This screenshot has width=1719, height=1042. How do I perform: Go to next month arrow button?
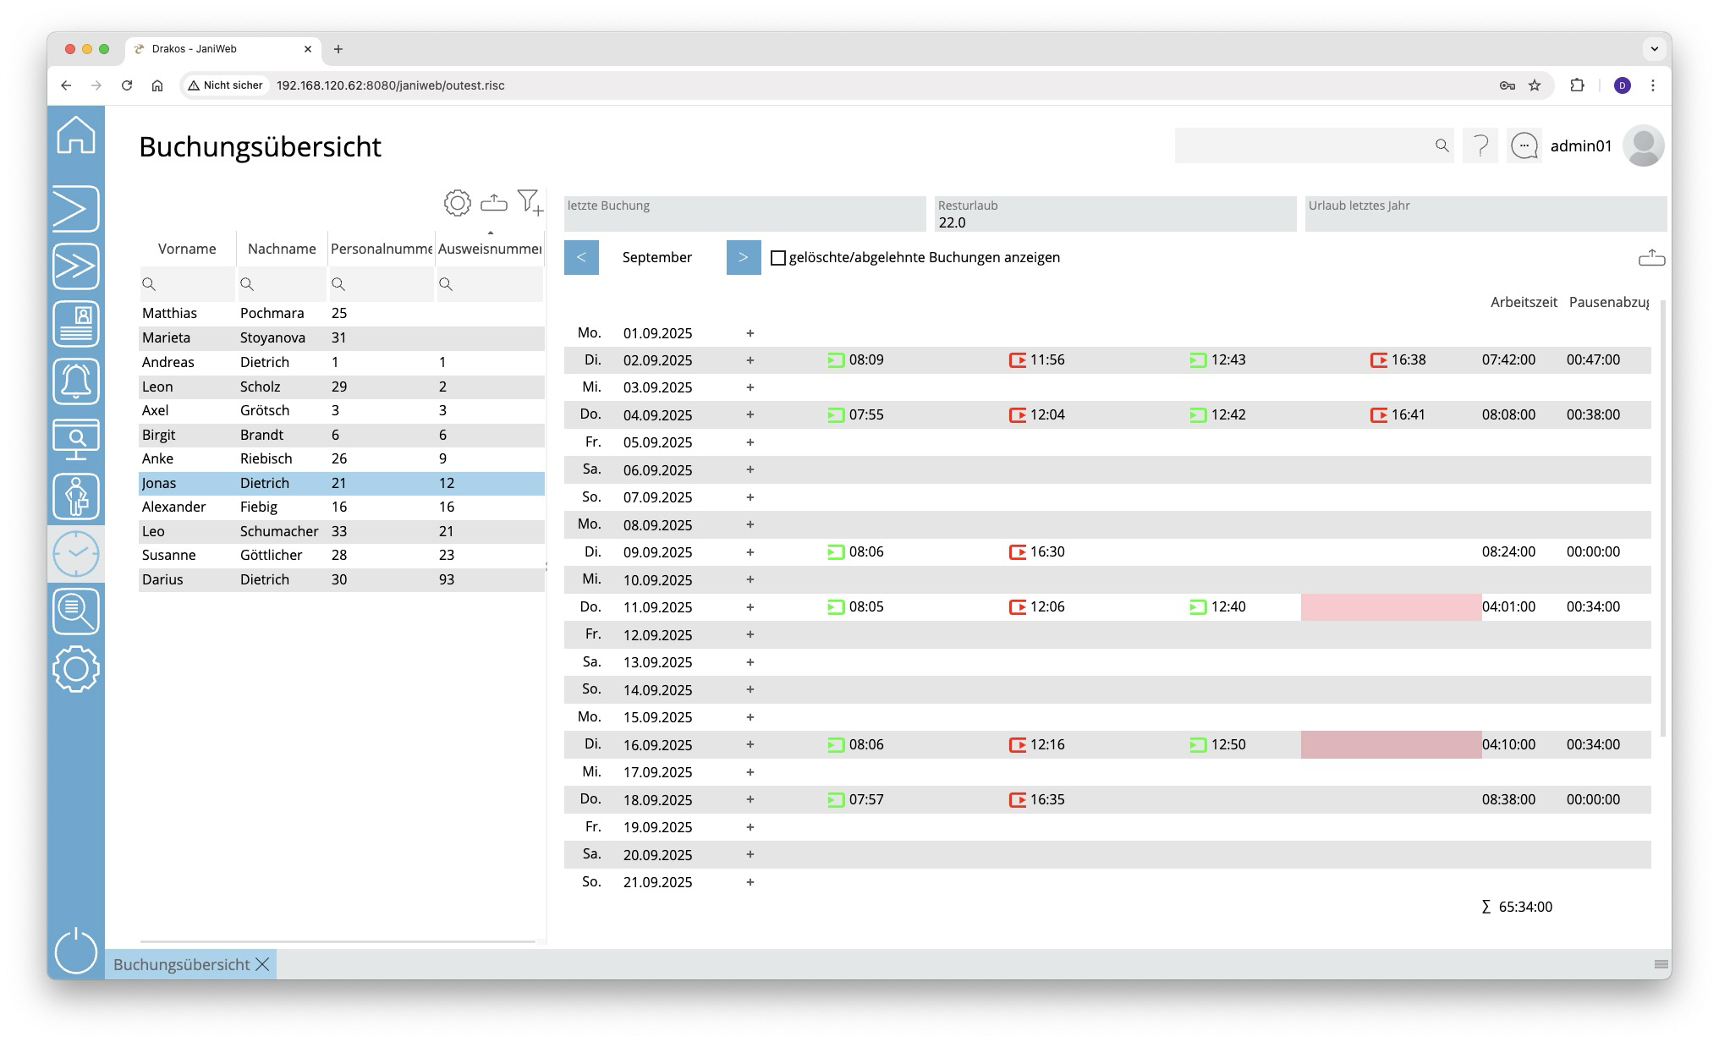tap(744, 257)
